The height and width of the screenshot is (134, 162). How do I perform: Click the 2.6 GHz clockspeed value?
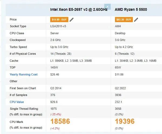click(x=55, y=40)
